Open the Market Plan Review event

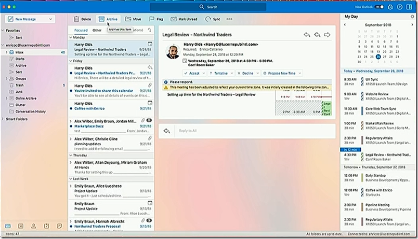[x=378, y=125]
